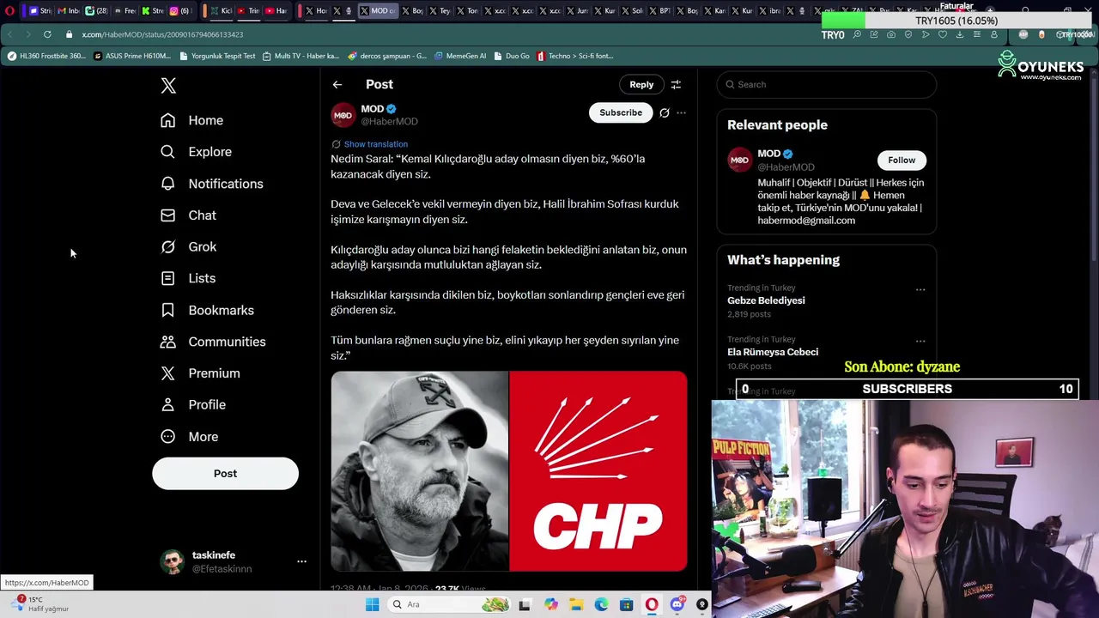Click the X logo in the sidebar

[x=168, y=85]
